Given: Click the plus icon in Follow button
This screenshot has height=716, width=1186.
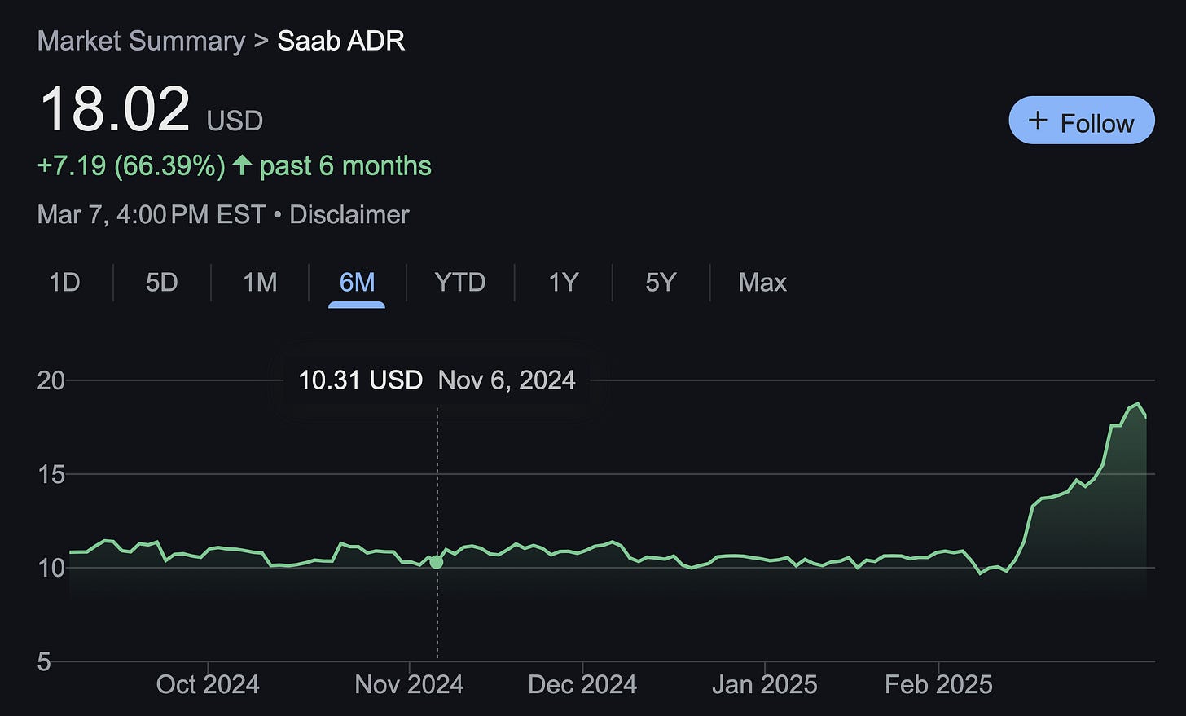Looking at the screenshot, I should pyautogui.click(x=1038, y=121).
